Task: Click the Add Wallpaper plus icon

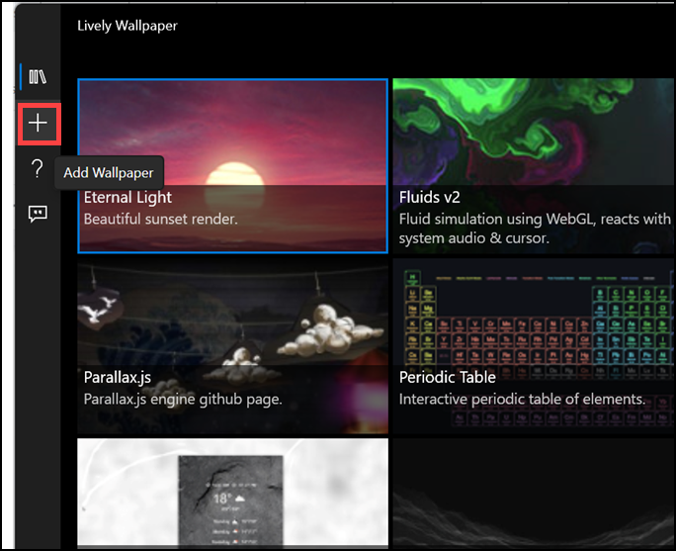Action: (x=38, y=123)
